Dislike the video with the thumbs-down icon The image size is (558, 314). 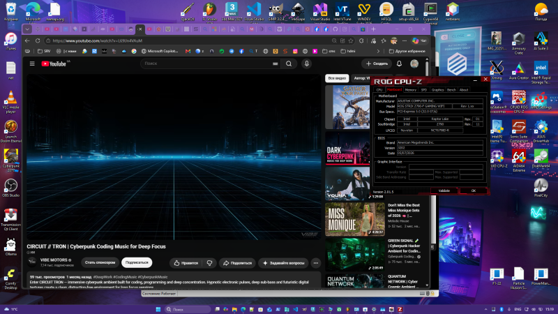(x=210, y=263)
